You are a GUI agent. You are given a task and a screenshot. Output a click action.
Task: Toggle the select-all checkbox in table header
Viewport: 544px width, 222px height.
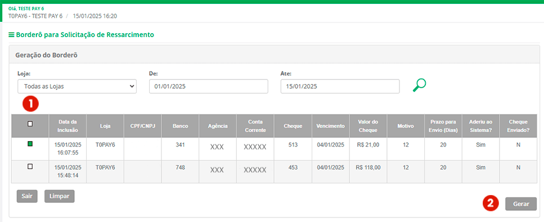30,124
